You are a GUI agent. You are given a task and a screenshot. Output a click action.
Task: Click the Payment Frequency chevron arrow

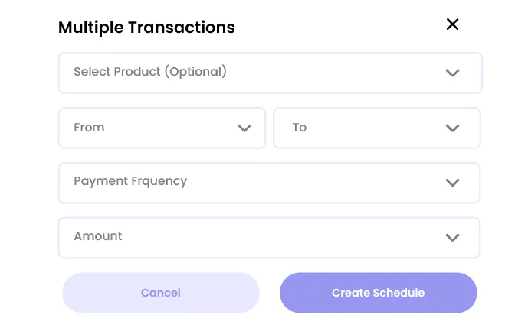coord(452,183)
